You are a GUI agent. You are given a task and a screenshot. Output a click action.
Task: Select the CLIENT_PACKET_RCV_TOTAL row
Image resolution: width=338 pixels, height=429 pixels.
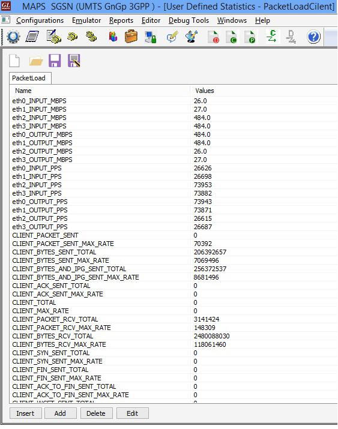click(x=174, y=319)
